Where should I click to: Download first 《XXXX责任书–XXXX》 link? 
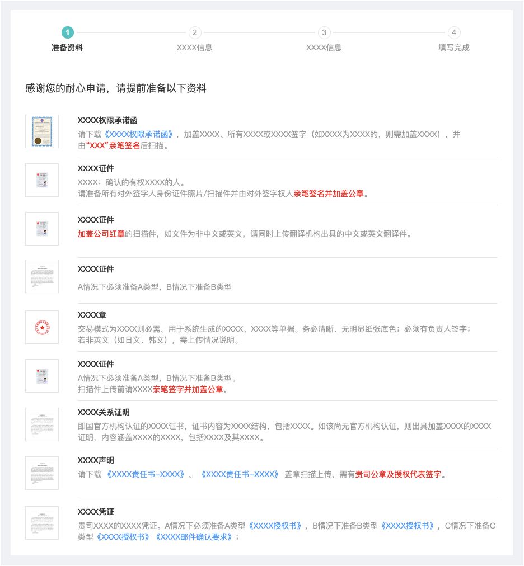[146, 474]
